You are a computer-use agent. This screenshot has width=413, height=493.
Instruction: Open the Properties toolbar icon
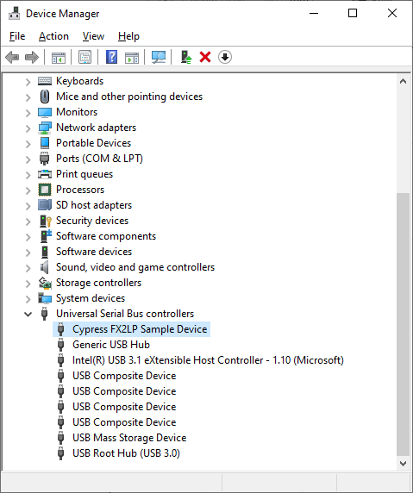click(84, 57)
